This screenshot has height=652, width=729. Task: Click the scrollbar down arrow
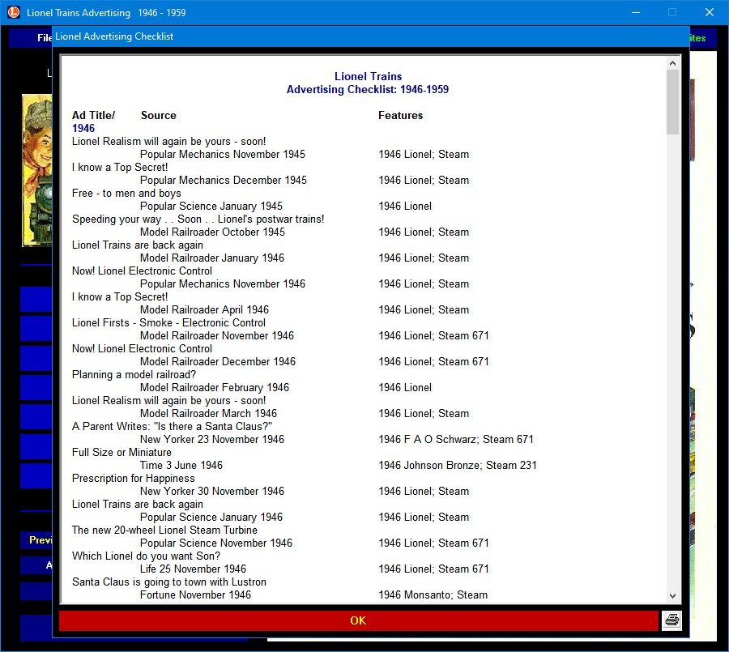click(x=672, y=596)
